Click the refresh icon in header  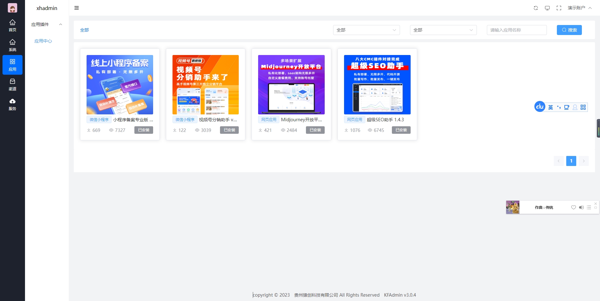point(536,8)
